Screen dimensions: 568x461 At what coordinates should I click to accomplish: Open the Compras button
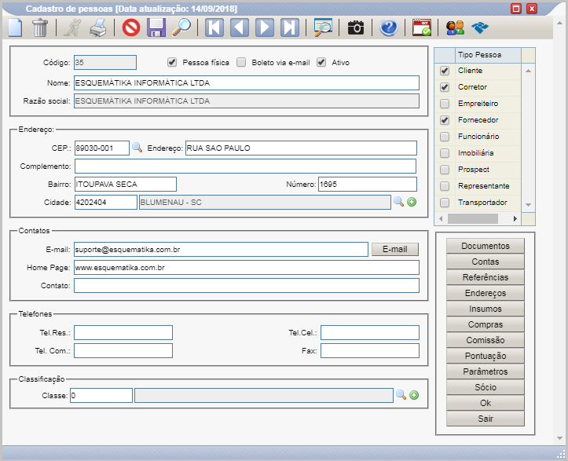pyautogui.click(x=486, y=324)
